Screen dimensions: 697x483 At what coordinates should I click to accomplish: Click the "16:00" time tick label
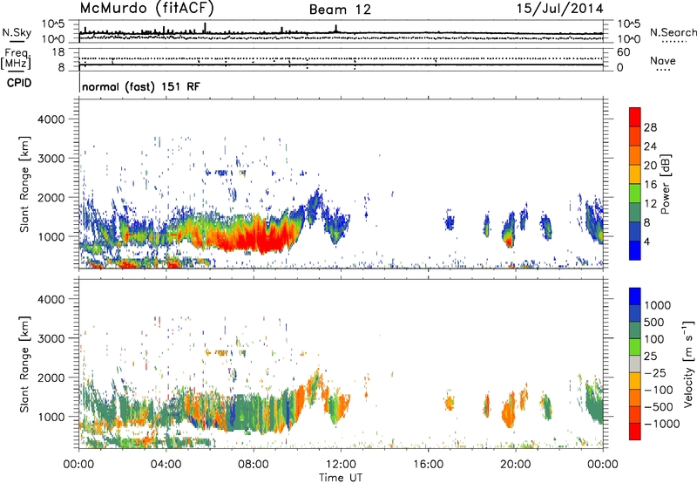click(428, 465)
